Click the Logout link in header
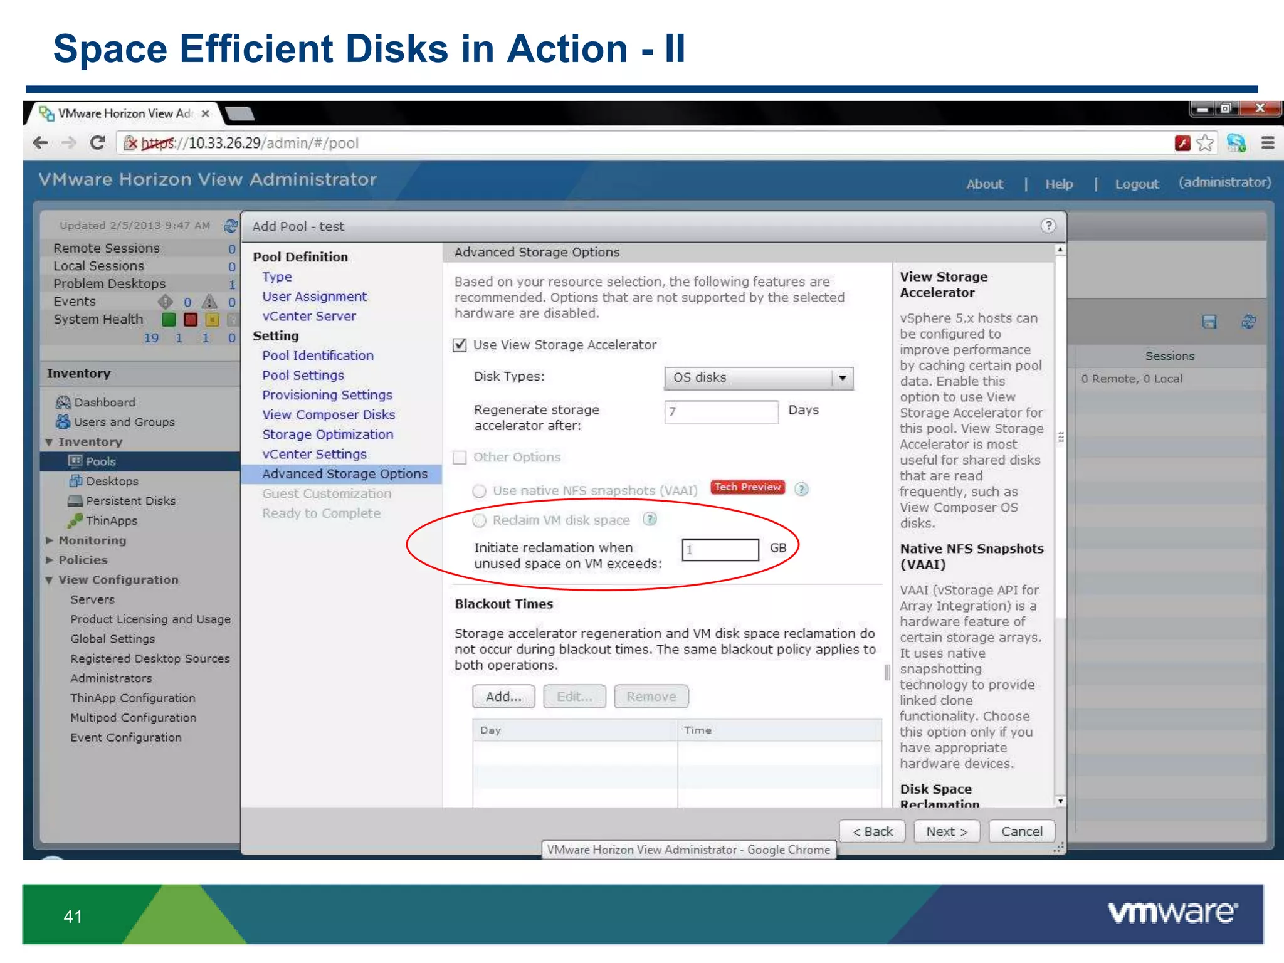 tap(1137, 184)
